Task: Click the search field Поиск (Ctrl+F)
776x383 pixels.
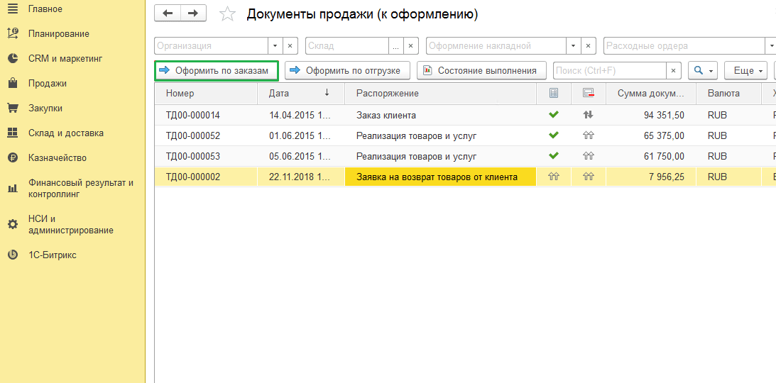Action: (x=608, y=71)
